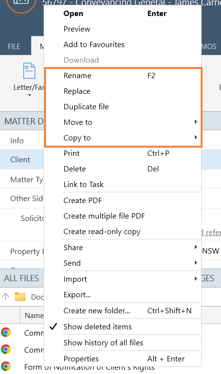The width and height of the screenshot is (221, 374).
Task: Click the yellow Documents folder icon
Action: 20,297
